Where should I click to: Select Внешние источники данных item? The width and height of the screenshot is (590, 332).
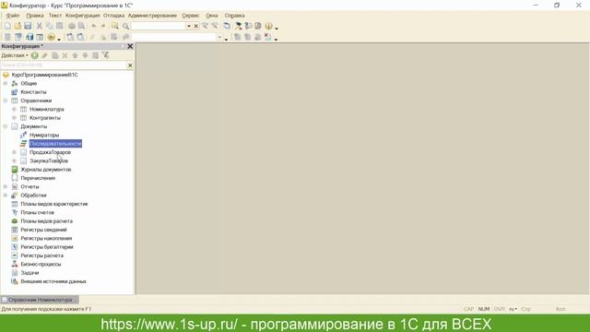[x=53, y=281]
